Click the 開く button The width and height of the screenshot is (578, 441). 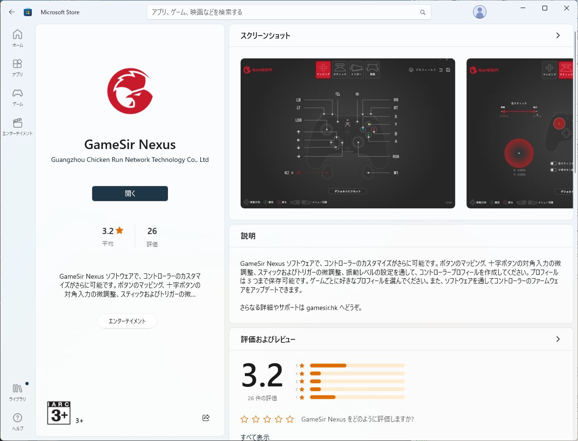(130, 194)
